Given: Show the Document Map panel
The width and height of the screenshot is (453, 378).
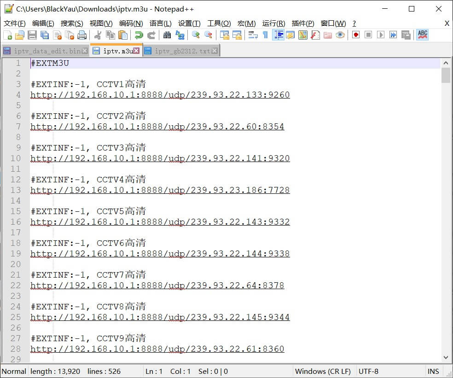Looking at the screenshot, I should click(303, 35).
